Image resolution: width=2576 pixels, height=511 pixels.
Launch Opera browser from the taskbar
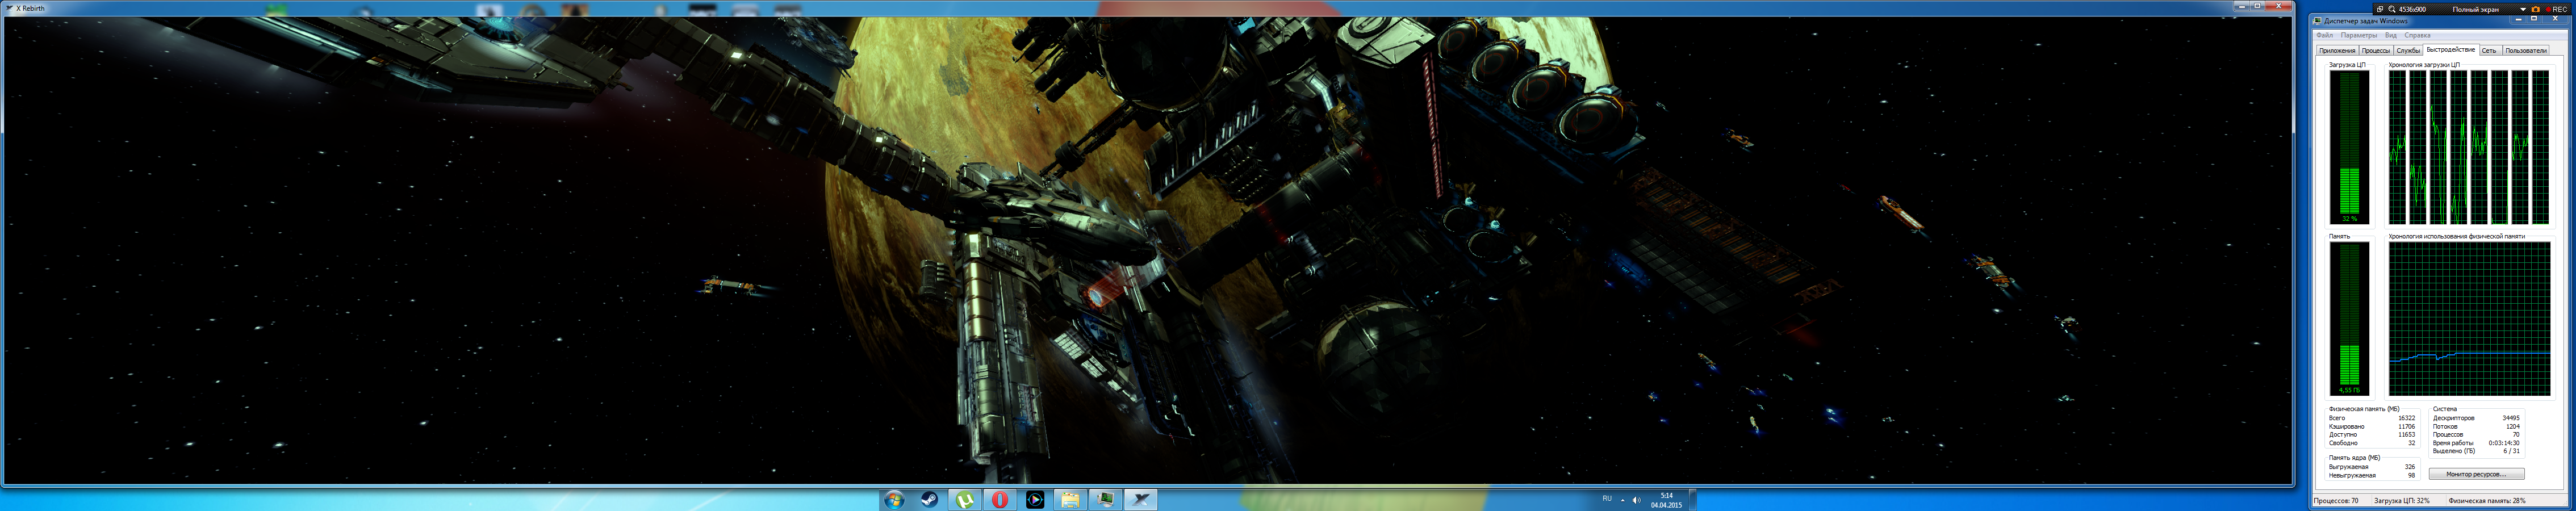pos(999,499)
